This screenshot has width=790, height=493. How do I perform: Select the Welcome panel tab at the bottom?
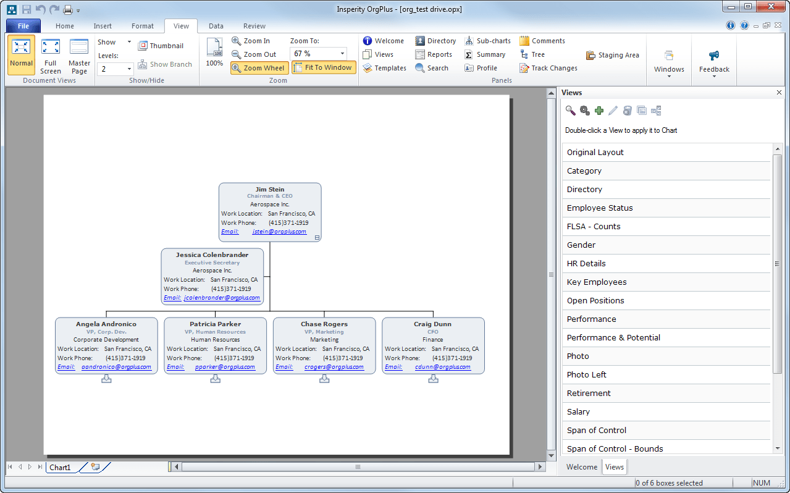581,467
